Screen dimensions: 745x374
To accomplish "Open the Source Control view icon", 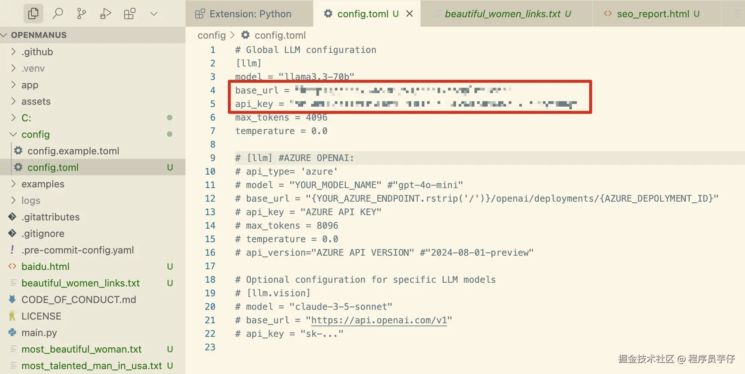I will [81, 14].
